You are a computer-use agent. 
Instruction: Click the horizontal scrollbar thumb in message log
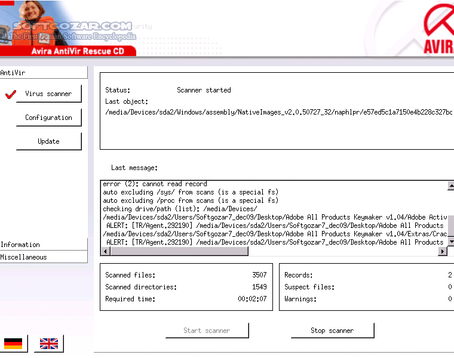tap(179, 252)
